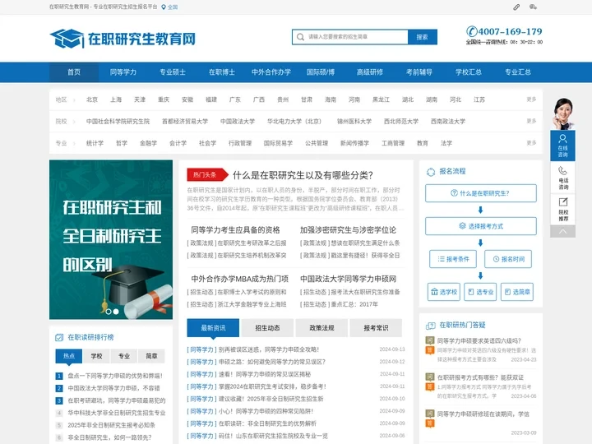The height and width of the screenshot is (444, 592).
Task: Open article 中外合作办学MBA成为热门项
Action: [x=240, y=279]
